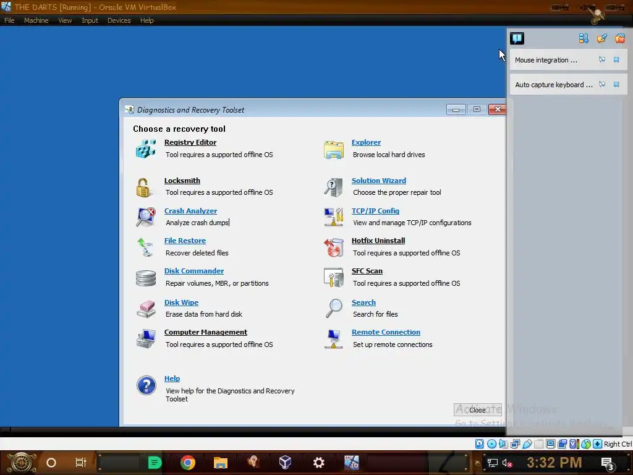Click the VirtualBox cube taskbar icon
Image resolution: width=633 pixels, height=475 pixels.
286,463
